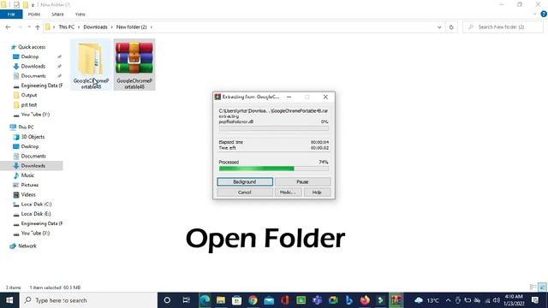Expand chevron after New folder (2) breadcrumb
The height and width of the screenshot is (308, 548).
pyautogui.click(x=151, y=27)
